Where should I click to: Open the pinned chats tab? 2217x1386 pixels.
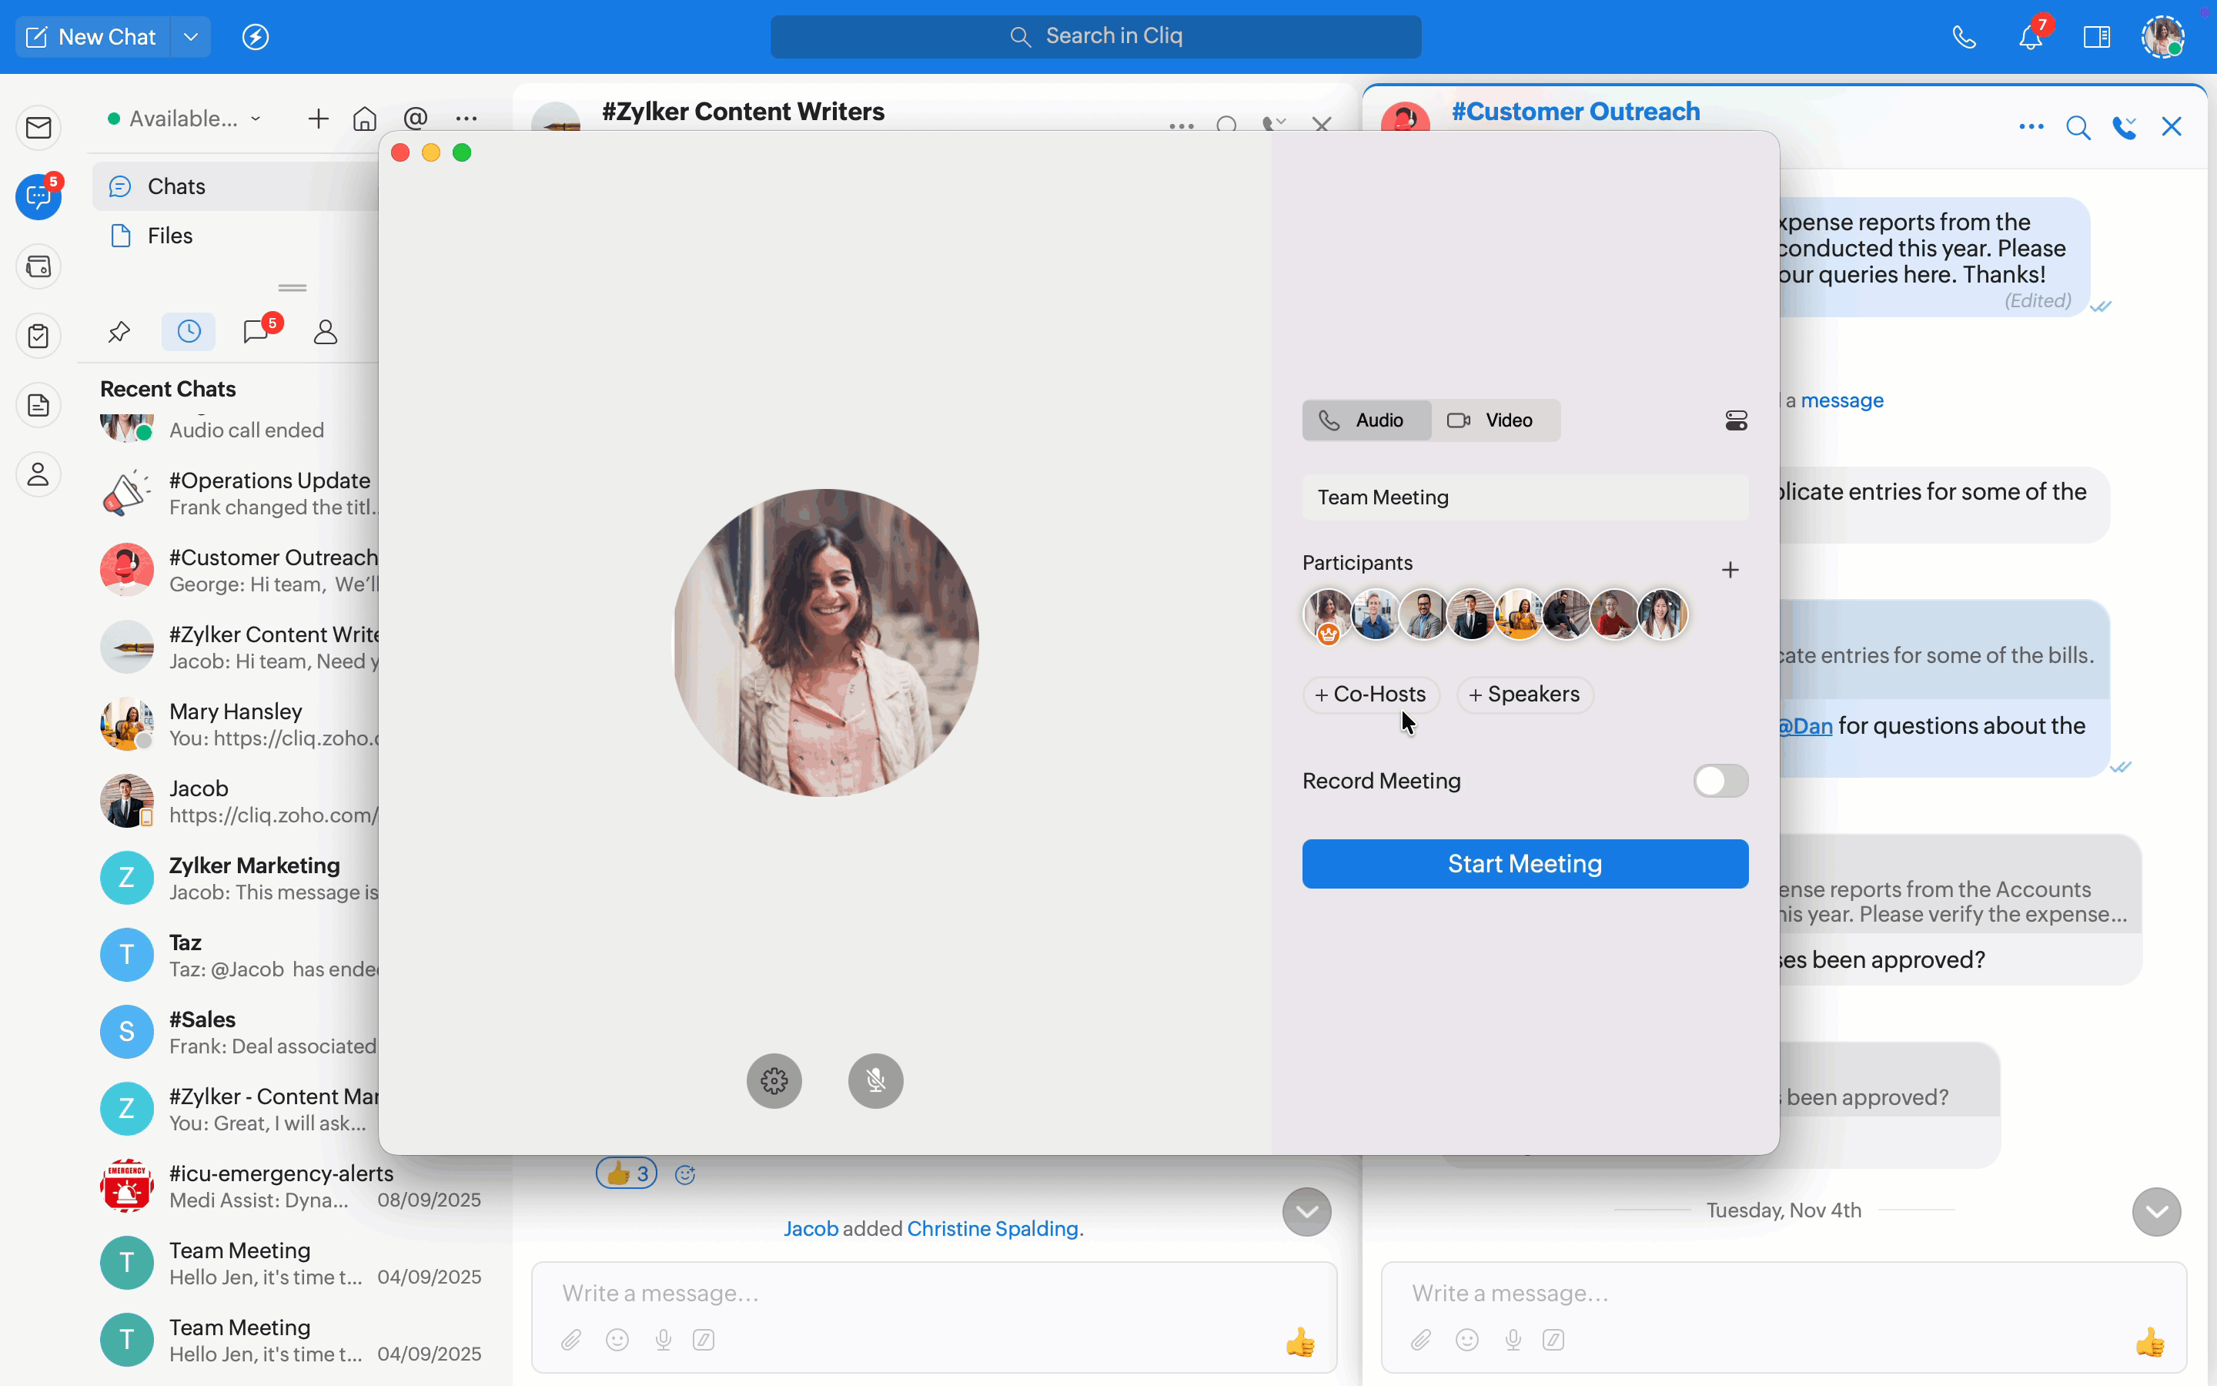click(x=119, y=331)
